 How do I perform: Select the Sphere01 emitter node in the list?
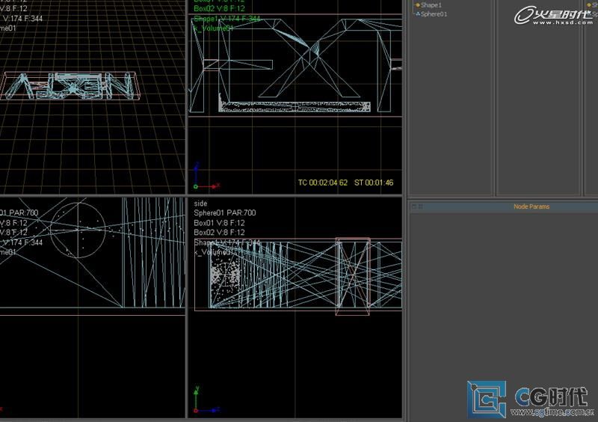tap(434, 14)
